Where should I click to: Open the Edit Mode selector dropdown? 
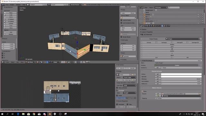pos(30,62)
